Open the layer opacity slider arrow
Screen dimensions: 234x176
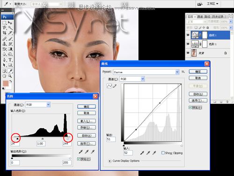tap(231, 22)
